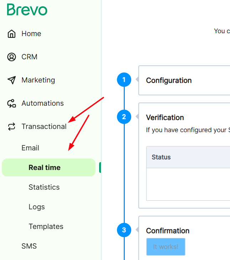Navigate to Automations
This screenshot has height=260, width=230.
pos(42,104)
